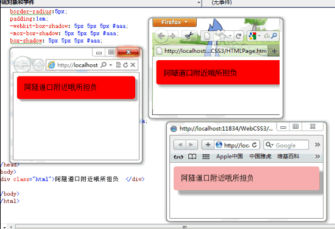Click the Firefox reload button
Viewport: 335px width, 229px height.
239,36
